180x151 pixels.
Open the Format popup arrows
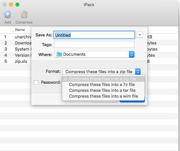138,72
